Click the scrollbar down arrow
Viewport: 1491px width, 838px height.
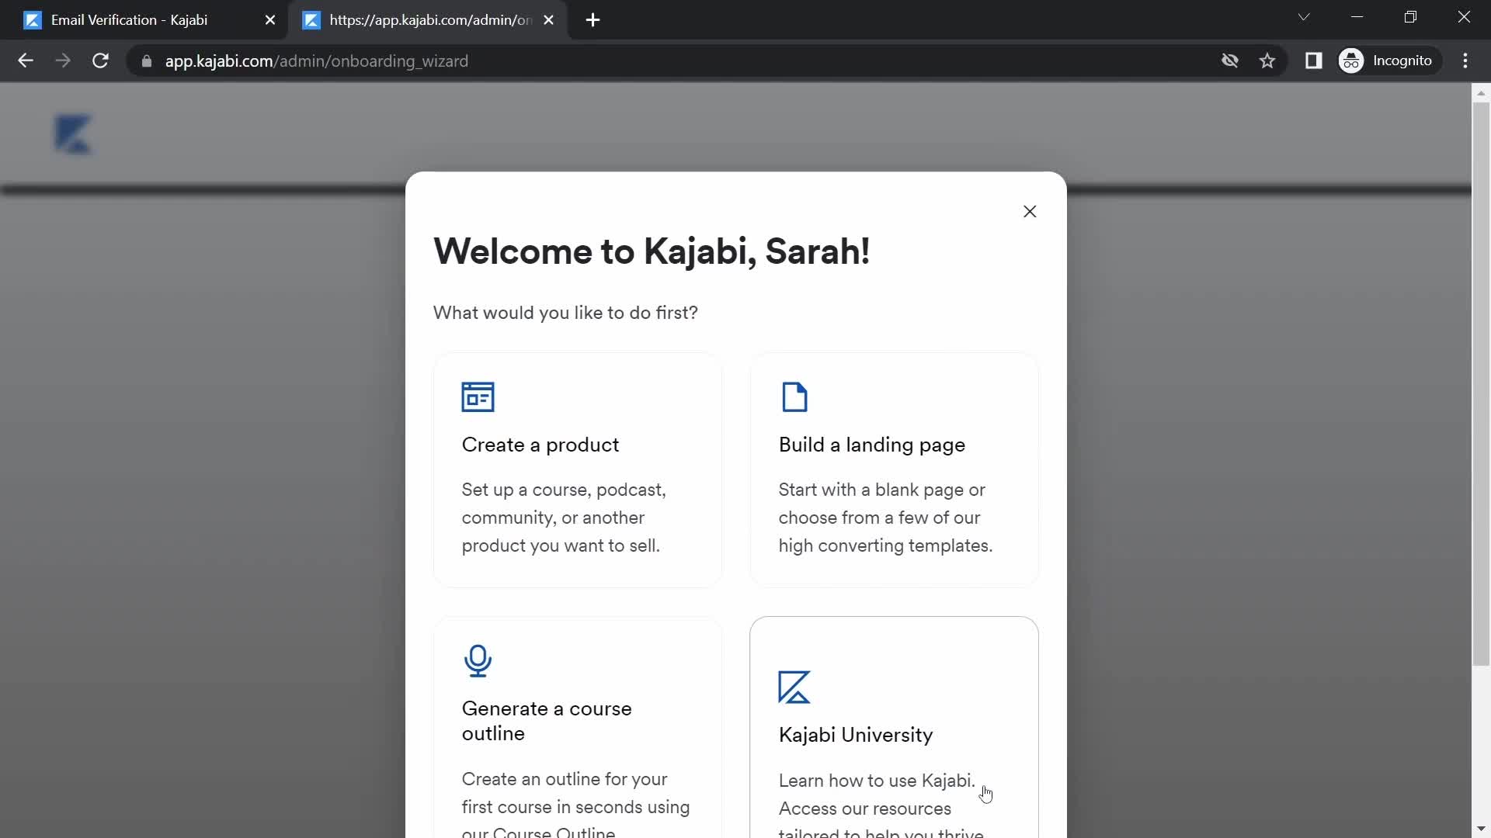tap(1481, 829)
